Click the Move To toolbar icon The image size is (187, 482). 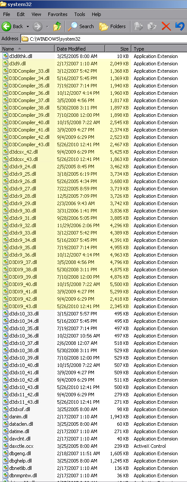click(139, 26)
